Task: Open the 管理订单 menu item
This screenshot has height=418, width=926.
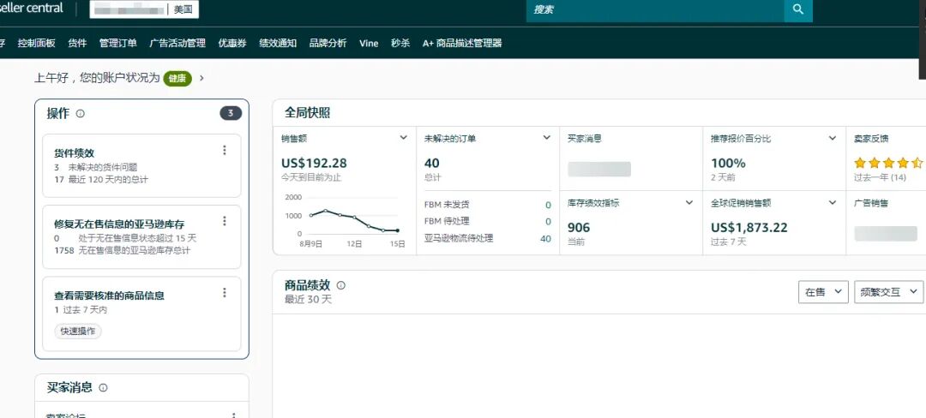Action: point(118,43)
